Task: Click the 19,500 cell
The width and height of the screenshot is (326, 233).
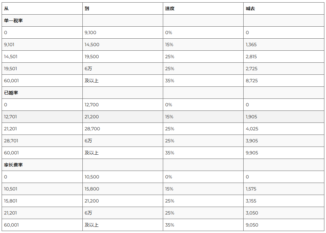Action: pos(92,57)
